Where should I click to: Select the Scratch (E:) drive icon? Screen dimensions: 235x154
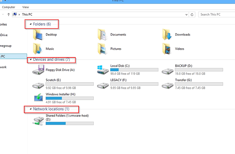[38, 86]
